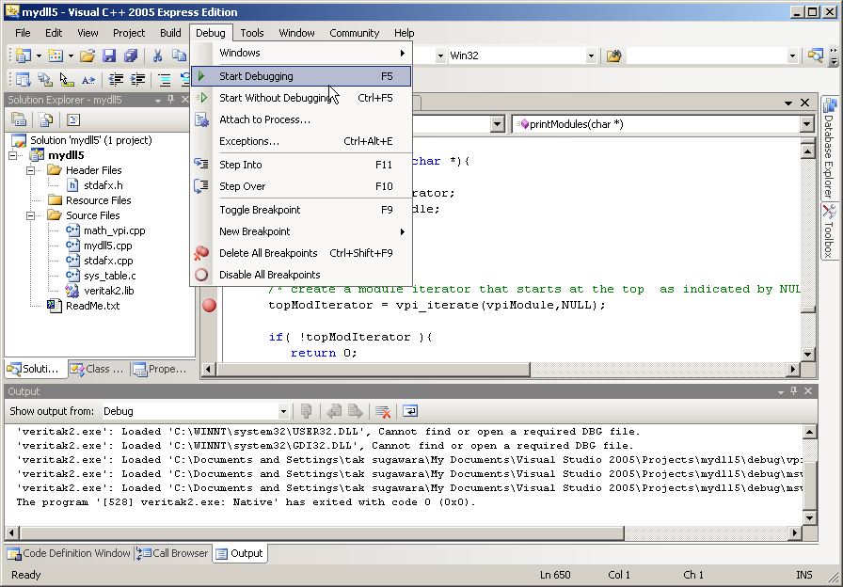Switch to Code Definition Window tab

(69, 553)
